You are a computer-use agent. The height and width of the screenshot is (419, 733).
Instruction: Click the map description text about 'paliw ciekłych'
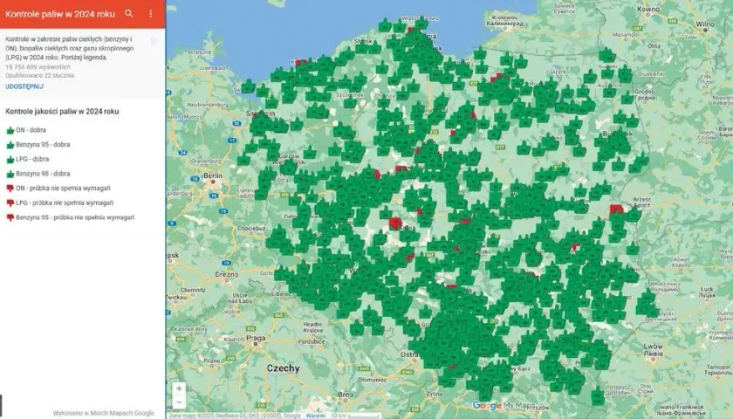pyautogui.click(x=70, y=48)
